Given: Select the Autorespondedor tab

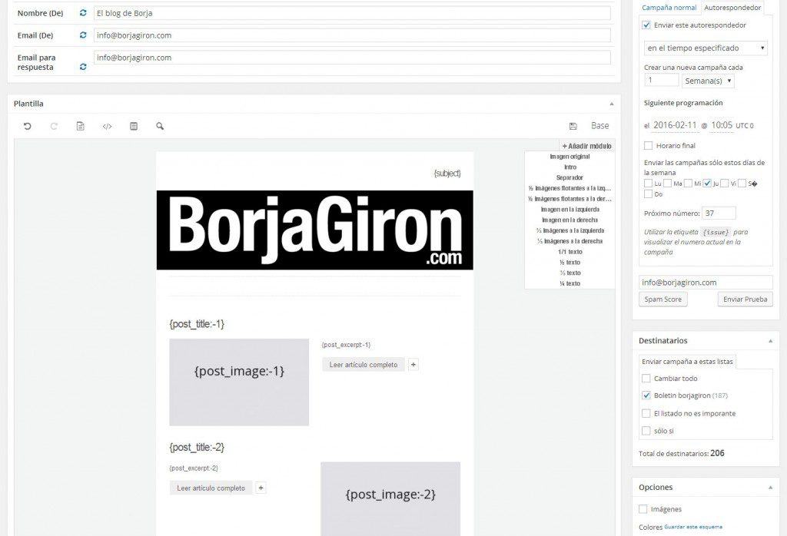Looking at the screenshot, I should (x=732, y=8).
